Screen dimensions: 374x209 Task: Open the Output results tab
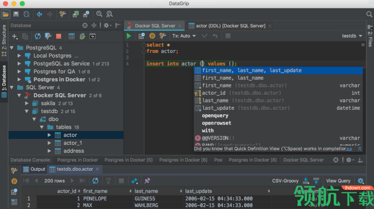[x=34, y=169]
